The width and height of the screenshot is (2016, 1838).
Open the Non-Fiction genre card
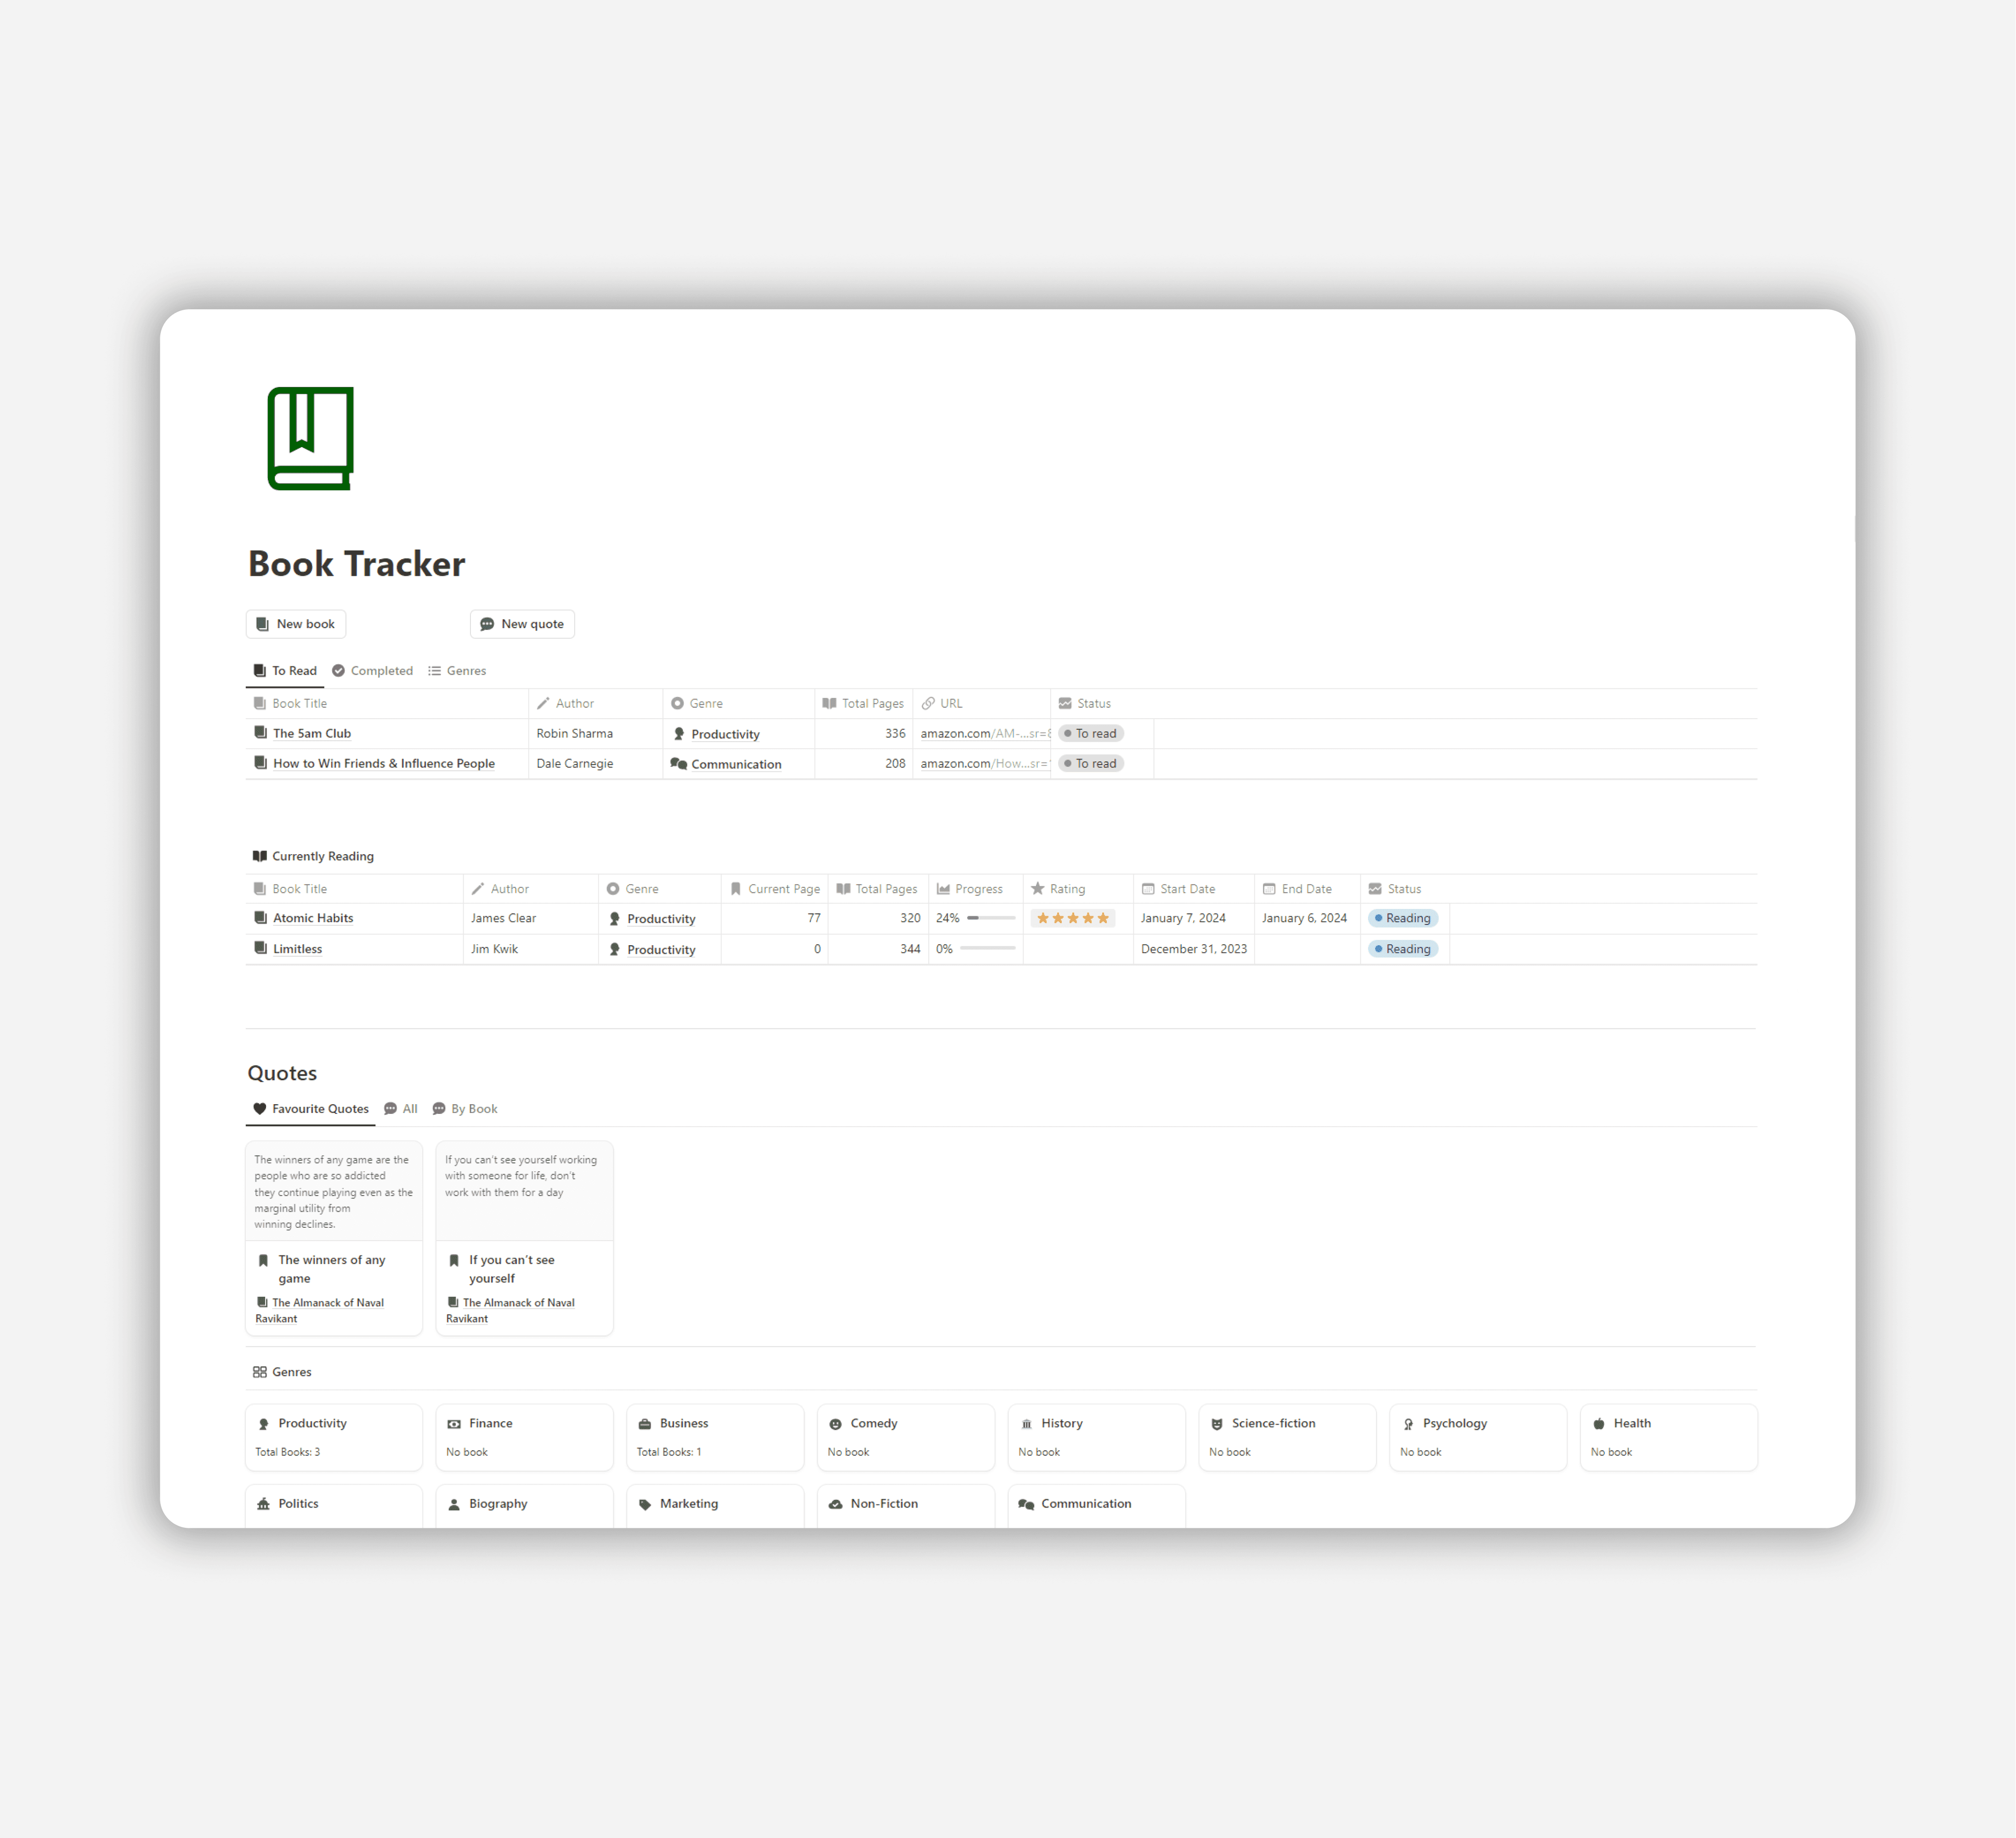[906, 1506]
